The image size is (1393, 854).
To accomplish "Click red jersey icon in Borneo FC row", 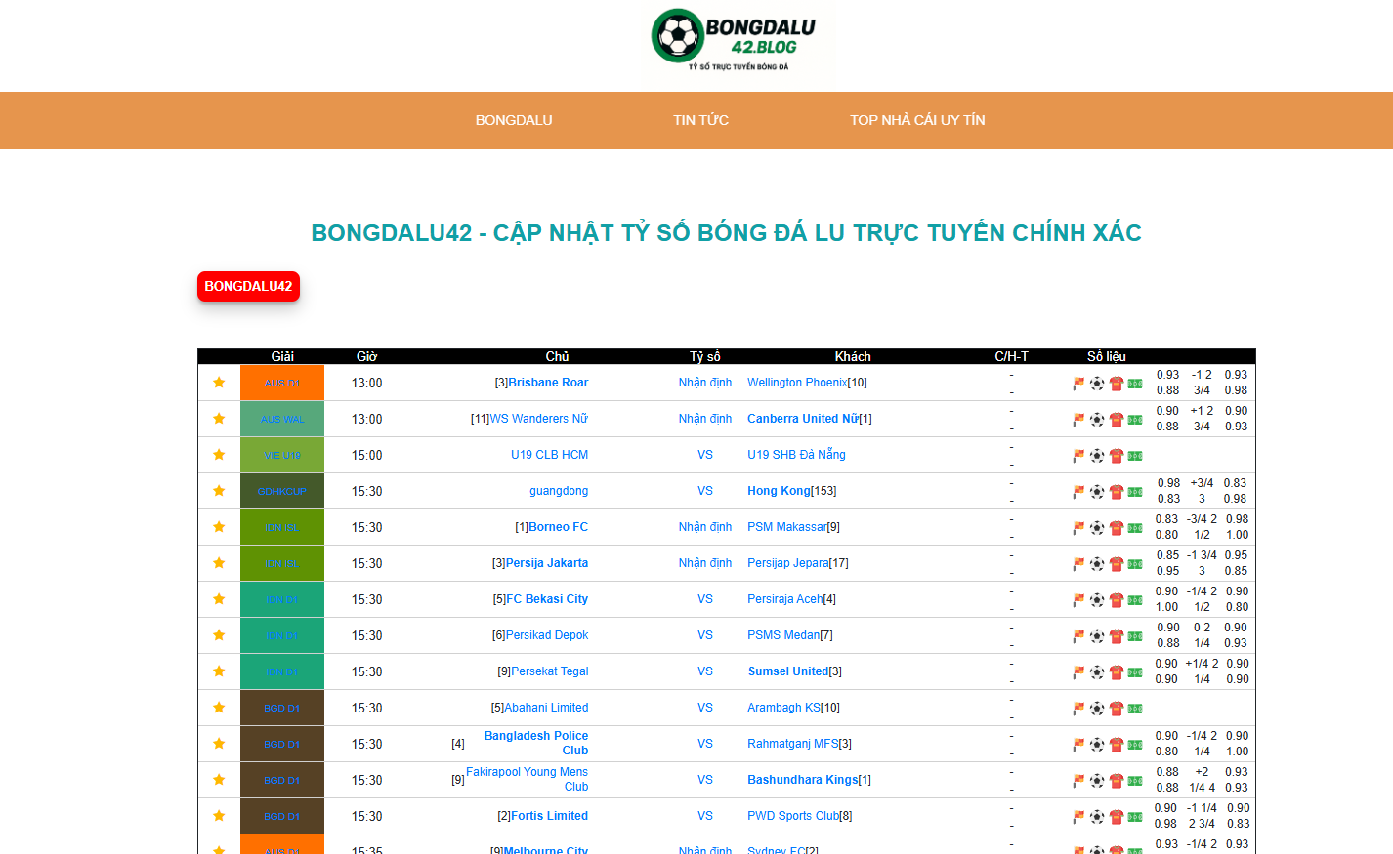I will (1117, 528).
